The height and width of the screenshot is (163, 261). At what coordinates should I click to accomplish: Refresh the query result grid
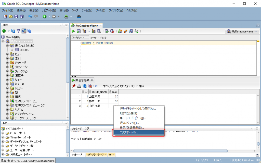[85, 86]
